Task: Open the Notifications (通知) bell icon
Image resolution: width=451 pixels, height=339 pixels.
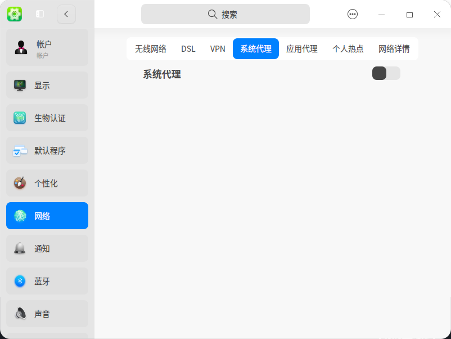Action: pyautogui.click(x=21, y=248)
